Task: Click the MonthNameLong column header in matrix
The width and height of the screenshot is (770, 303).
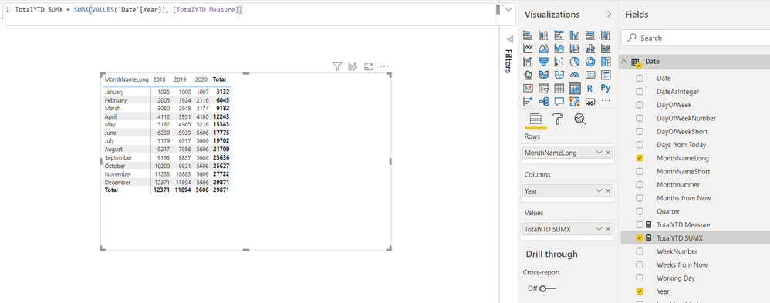Action: click(127, 79)
